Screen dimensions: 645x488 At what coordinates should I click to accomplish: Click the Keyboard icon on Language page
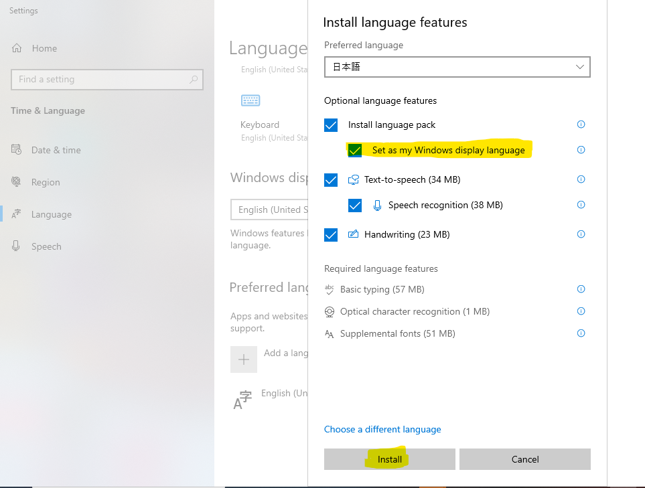click(250, 100)
